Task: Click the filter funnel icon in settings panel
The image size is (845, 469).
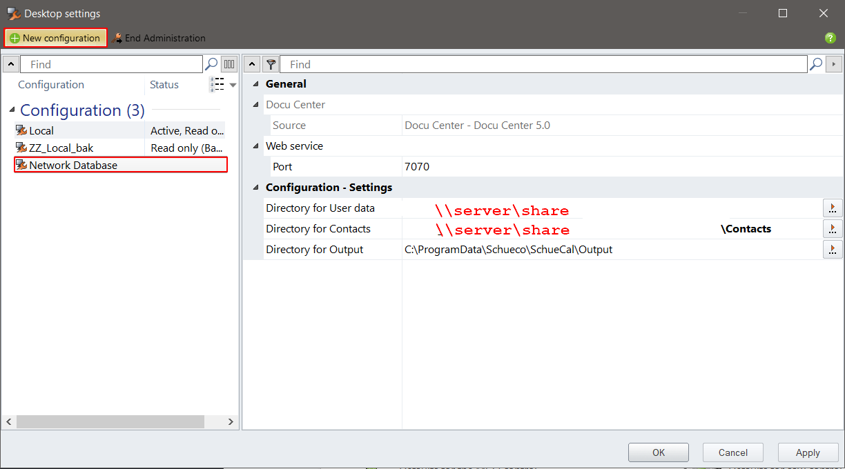Action: 271,64
